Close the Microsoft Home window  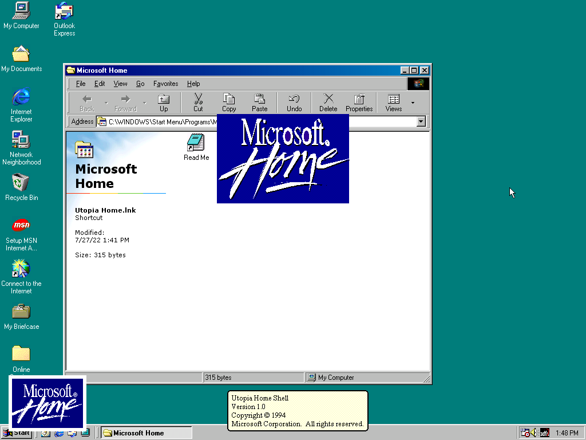425,70
